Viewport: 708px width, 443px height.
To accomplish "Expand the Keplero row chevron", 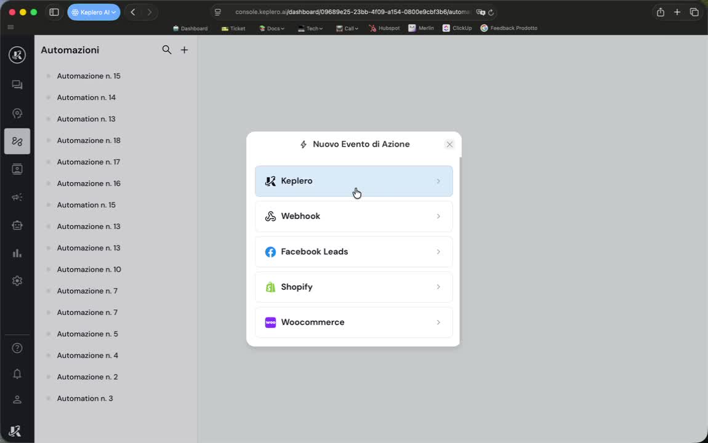I will [x=438, y=182].
